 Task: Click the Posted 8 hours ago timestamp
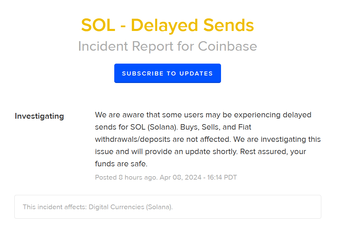point(126,177)
